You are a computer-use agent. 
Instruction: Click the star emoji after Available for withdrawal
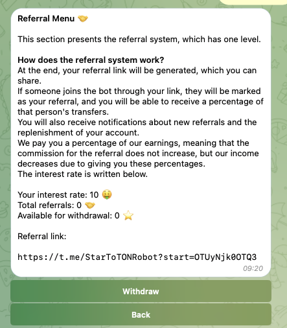(x=128, y=215)
